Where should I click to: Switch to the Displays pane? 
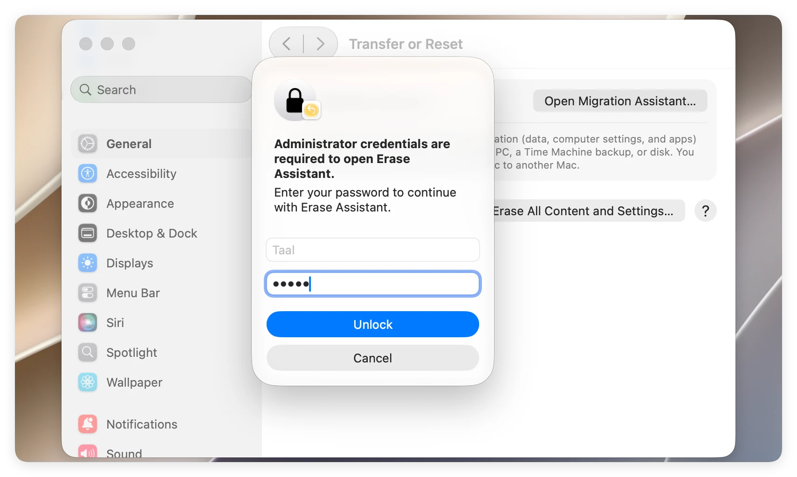pyautogui.click(x=130, y=263)
